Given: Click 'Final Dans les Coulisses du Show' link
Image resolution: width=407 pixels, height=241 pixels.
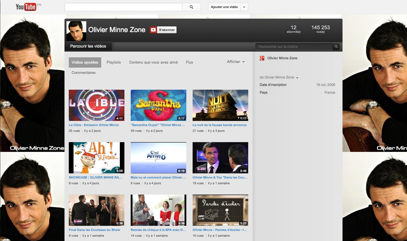Looking at the screenshot, I should pyautogui.click(x=94, y=230).
